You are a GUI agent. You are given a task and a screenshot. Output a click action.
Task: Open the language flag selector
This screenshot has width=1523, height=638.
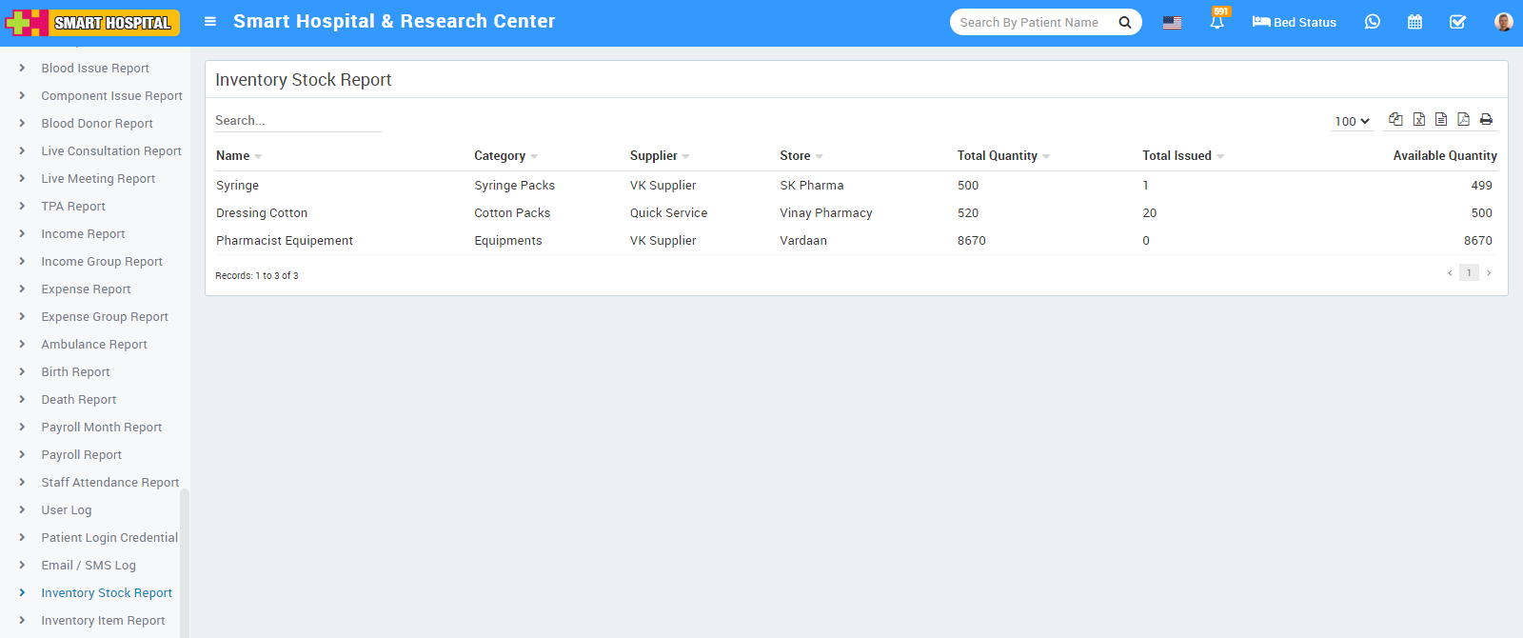(x=1172, y=23)
